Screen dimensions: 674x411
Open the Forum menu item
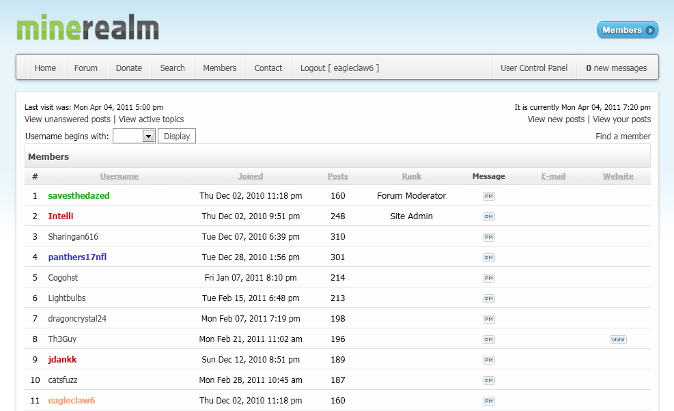pyautogui.click(x=86, y=68)
